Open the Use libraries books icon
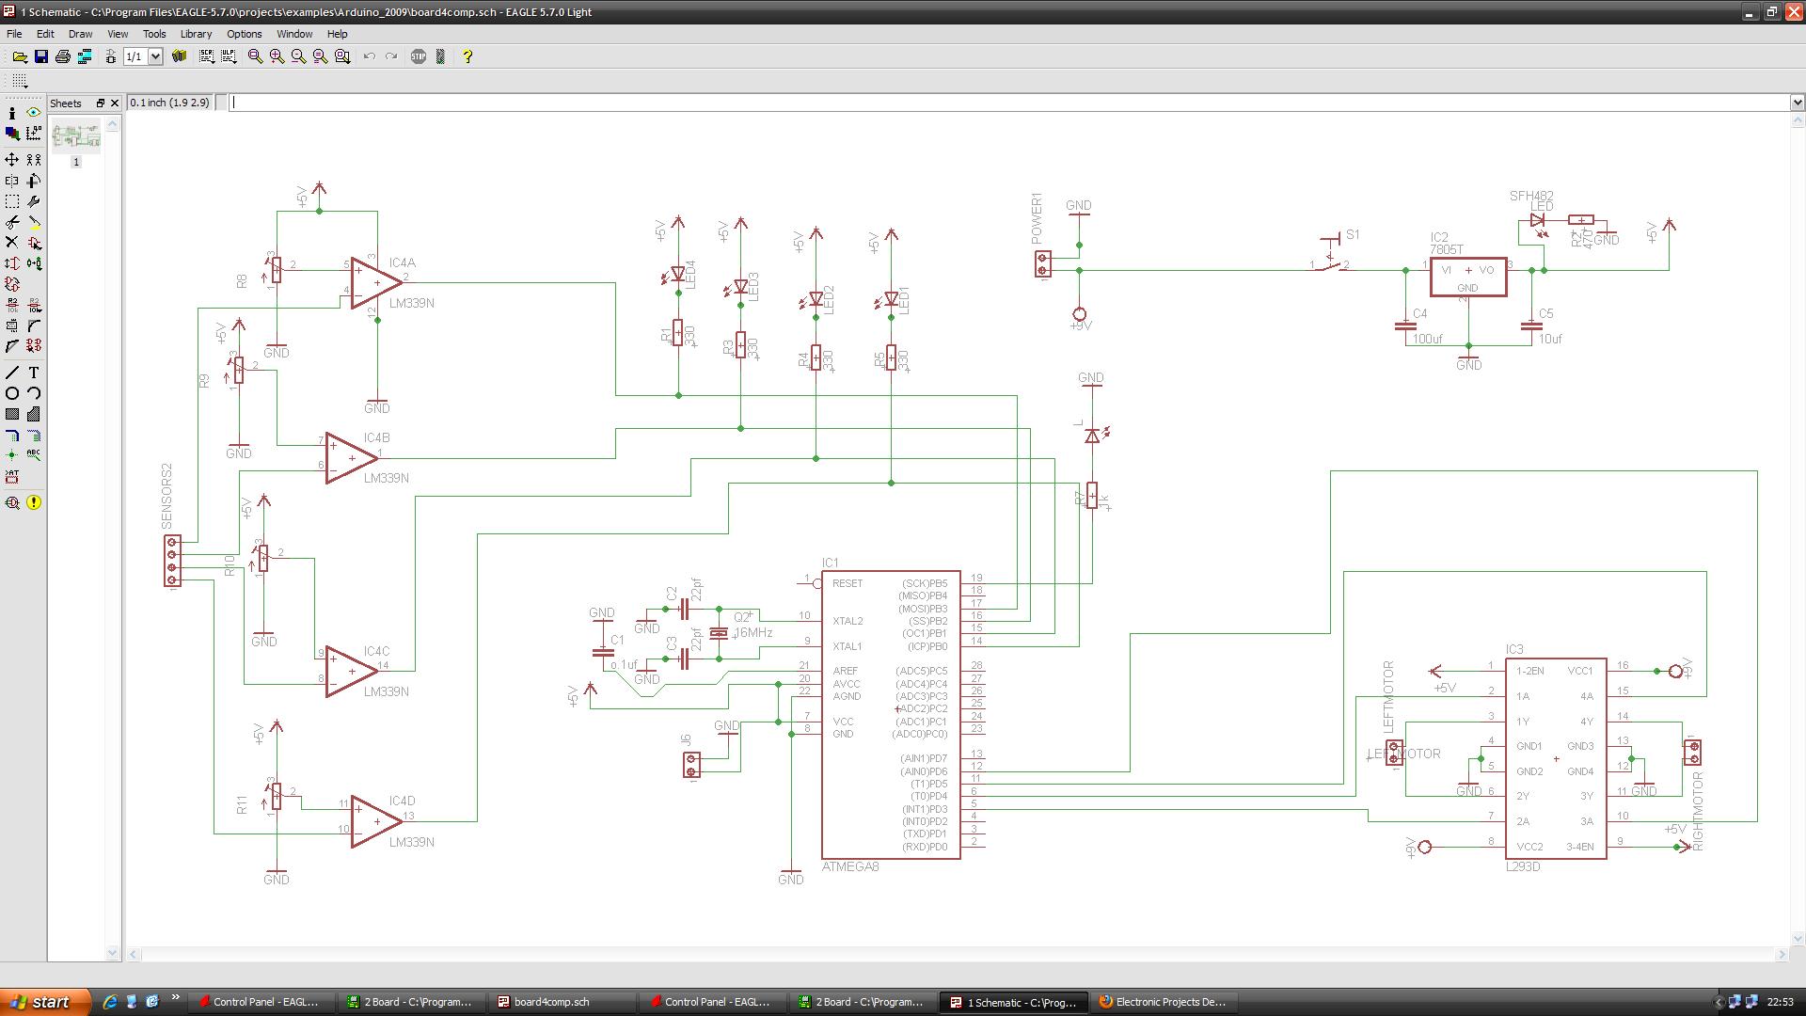 [x=179, y=56]
